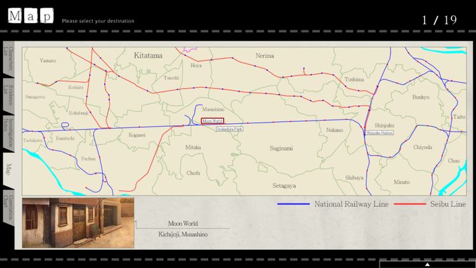Click the Nerima district label
The width and height of the screenshot is (476, 268).
264,56
